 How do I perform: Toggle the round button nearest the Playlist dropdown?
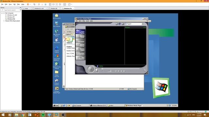point(123,24)
